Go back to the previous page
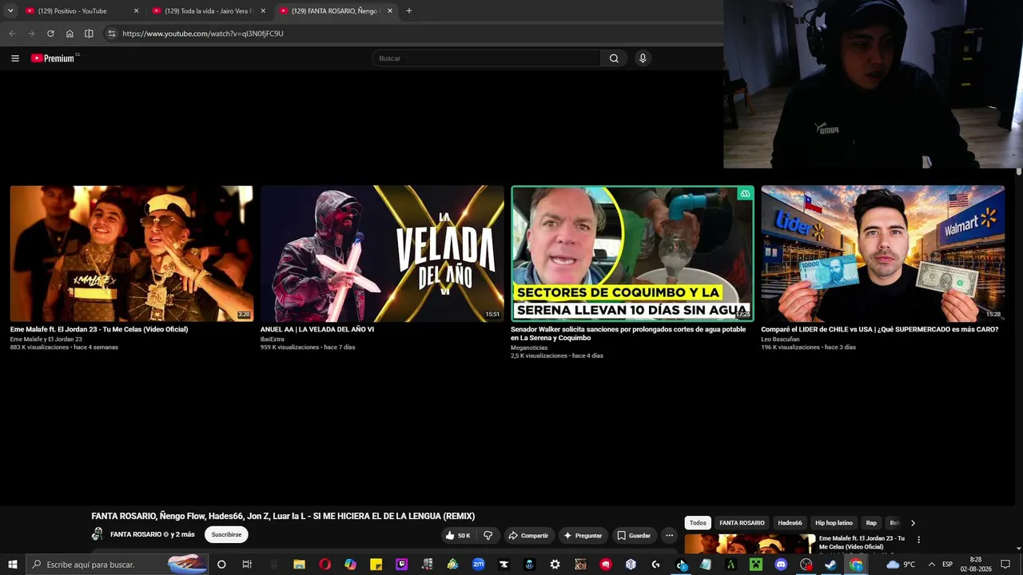This screenshot has width=1023, height=575. pyautogui.click(x=12, y=34)
